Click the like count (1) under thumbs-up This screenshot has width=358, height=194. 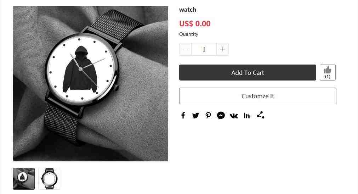328,76
